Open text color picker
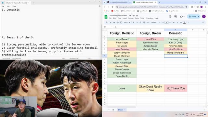This screenshot has height=117, width=208. click(x=184, y=22)
